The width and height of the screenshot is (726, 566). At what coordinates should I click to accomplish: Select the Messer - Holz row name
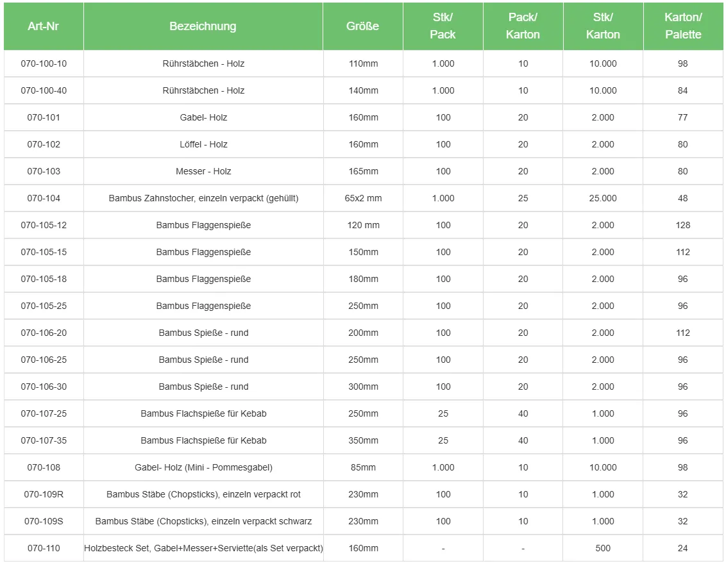203,171
